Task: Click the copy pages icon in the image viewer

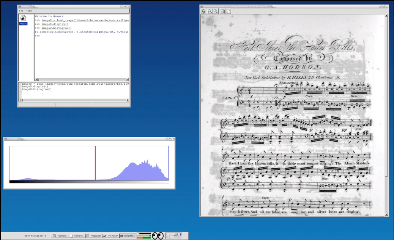Action: [228, 11]
